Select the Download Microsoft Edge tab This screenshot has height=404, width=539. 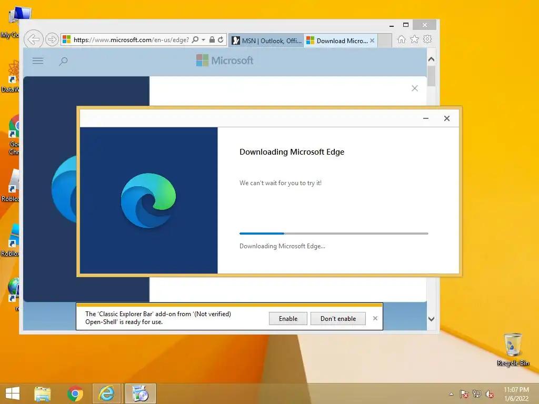point(338,41)
